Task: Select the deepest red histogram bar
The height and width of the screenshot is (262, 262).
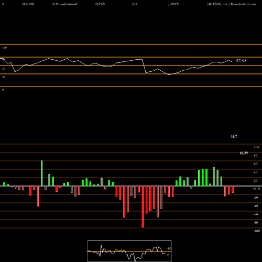Action: pos(143,206)
